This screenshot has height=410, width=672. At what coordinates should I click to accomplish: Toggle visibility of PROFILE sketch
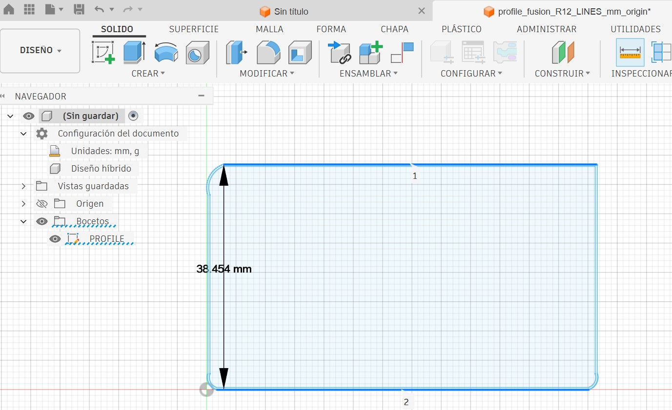[x=55, y=239]
